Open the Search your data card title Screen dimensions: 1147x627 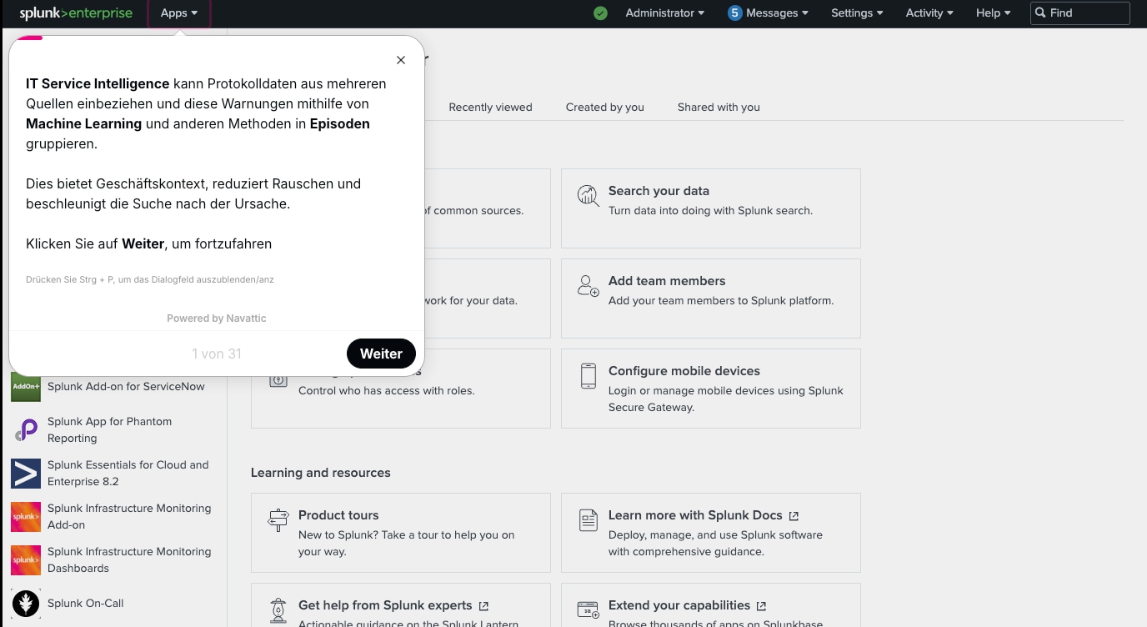659,191
